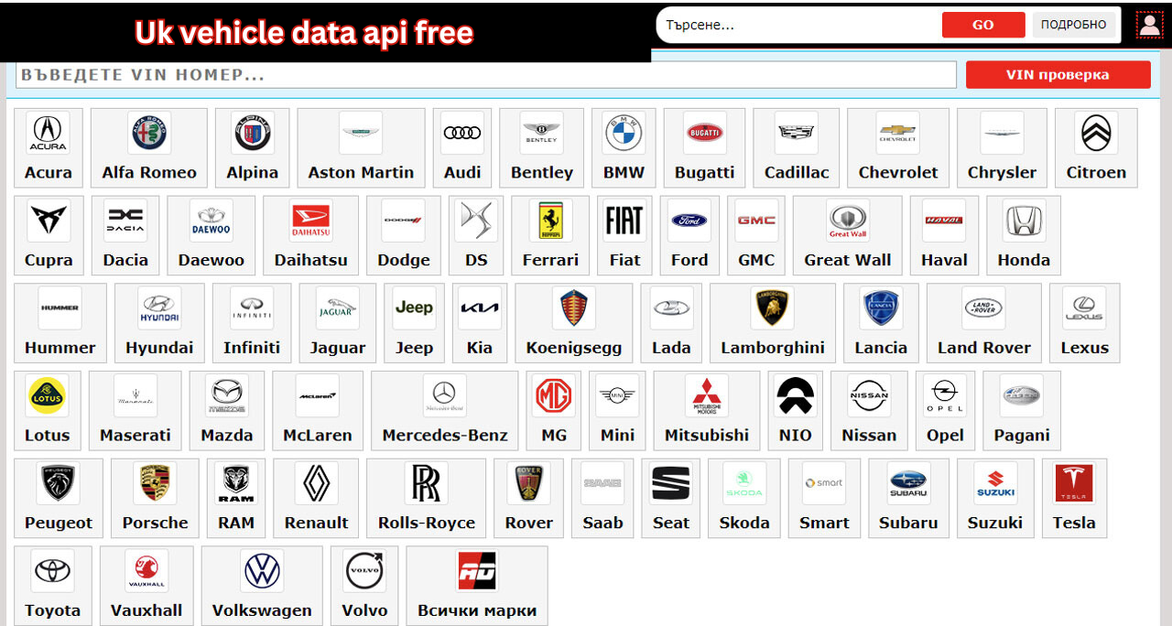
Task: Open the user profile icon
Action: (x=1148, y=26)
